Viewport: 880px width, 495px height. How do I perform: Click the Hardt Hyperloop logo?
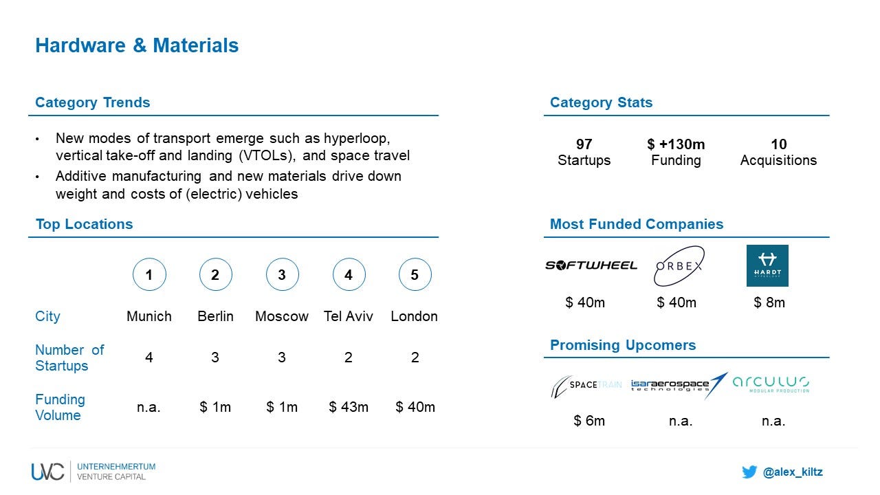tap(767, 265)
